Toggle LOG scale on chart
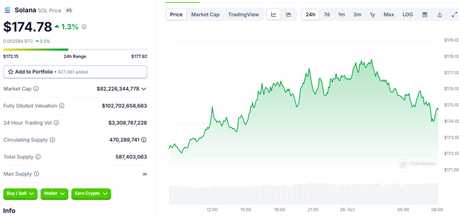 point(407,15)
